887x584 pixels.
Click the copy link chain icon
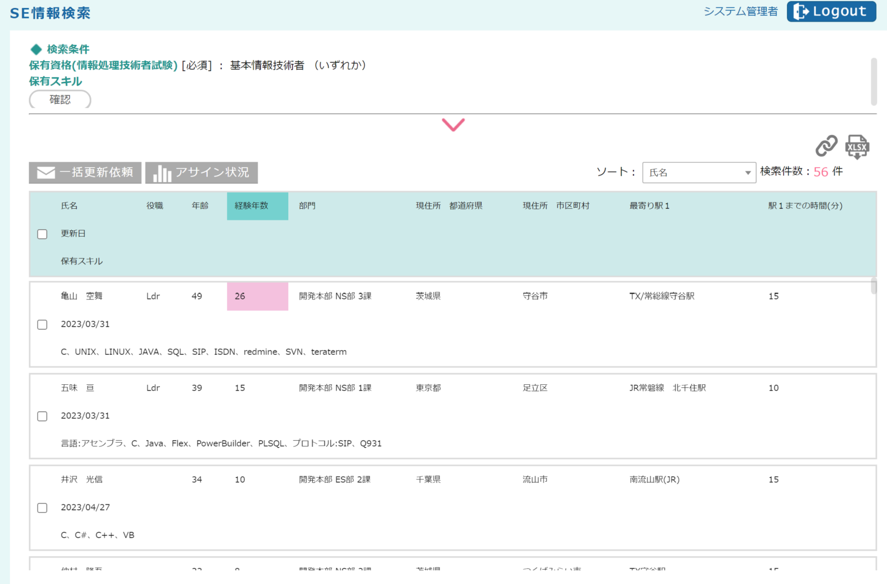tap(826, 146)
